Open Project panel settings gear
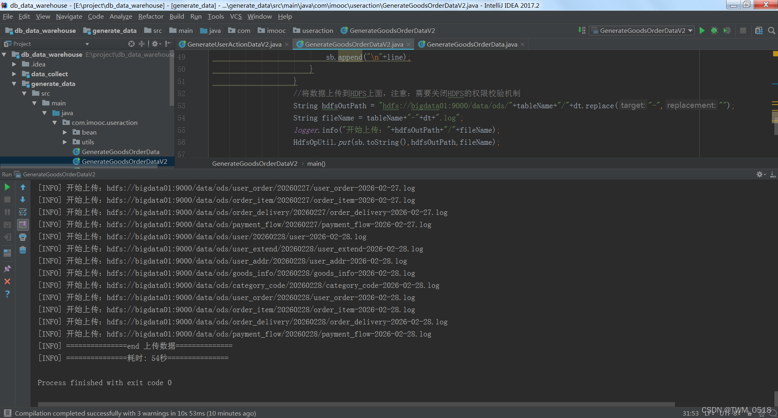The image size is (778, 418). [156, 44]
